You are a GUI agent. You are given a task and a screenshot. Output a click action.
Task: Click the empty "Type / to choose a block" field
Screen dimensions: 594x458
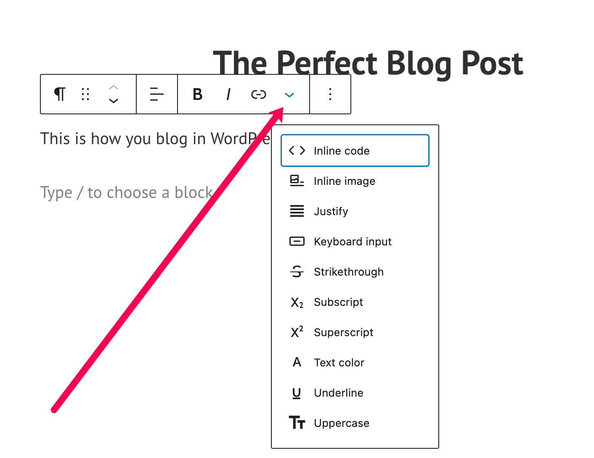[126, 192]
